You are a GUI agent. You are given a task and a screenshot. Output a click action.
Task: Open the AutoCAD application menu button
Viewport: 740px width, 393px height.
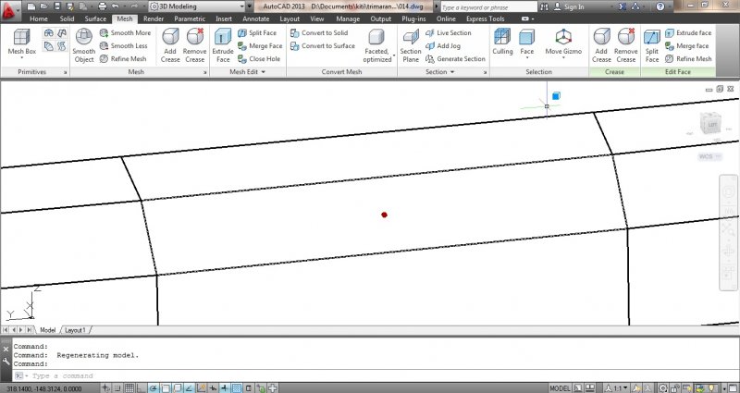click(9, 10)
